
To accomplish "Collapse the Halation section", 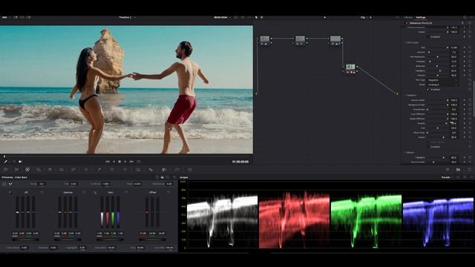I will (x=405, y=96).
